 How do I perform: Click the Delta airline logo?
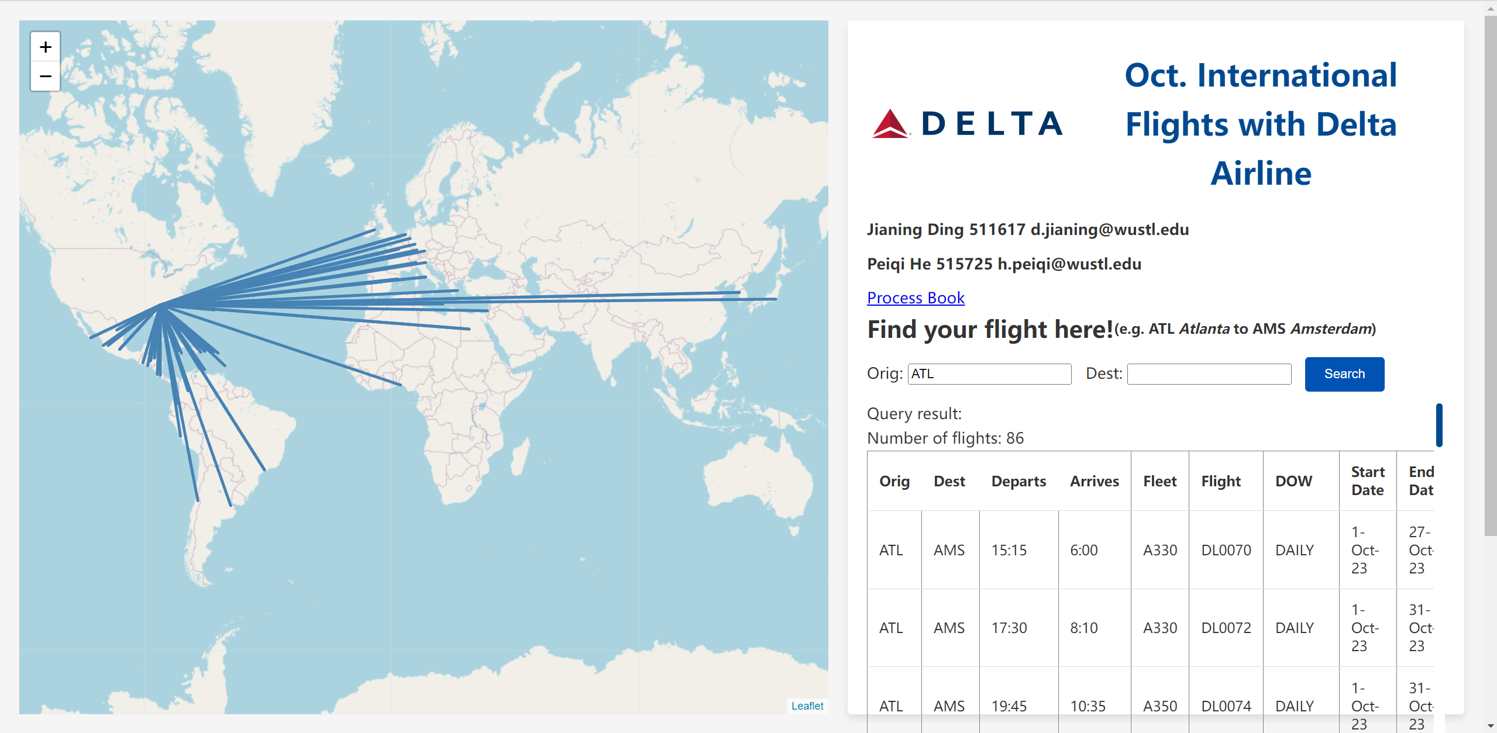coord(967,124)
